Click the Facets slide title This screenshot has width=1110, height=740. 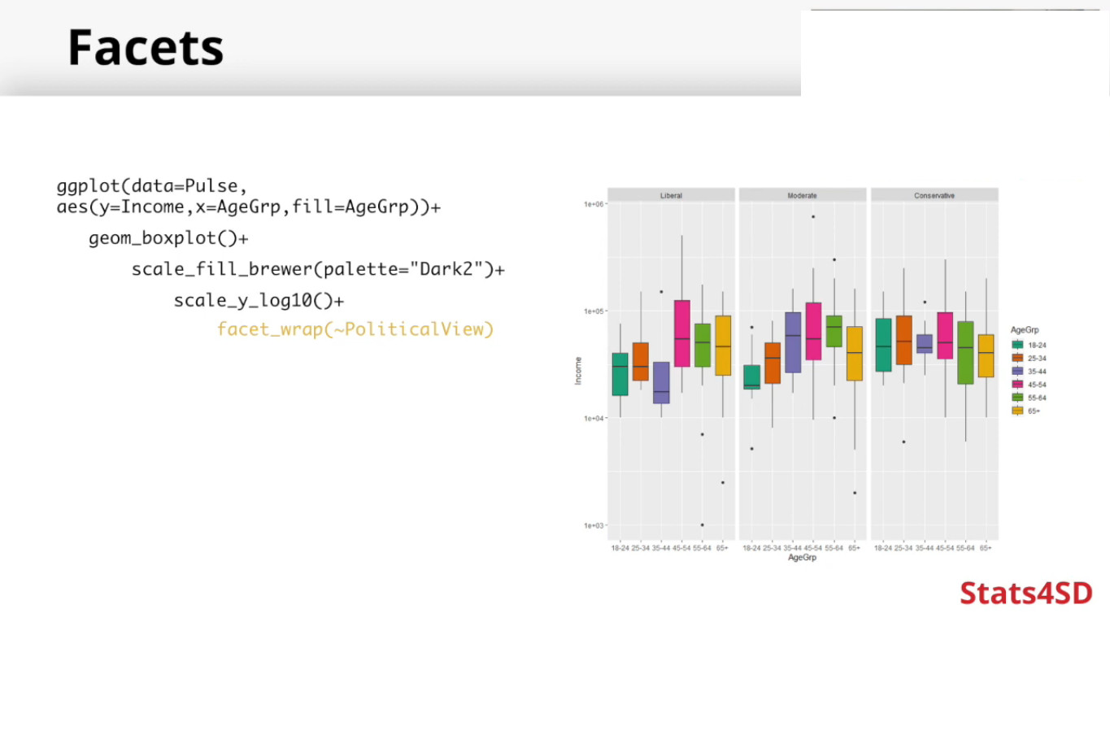click(146, 48)
